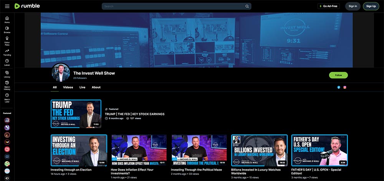Open 'Investing Through the Political Maze' title
Screen dimensions: 384x181
coord(196,170)
